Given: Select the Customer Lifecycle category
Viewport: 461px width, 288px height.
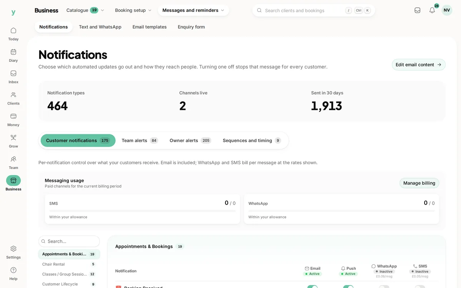Looking at the screenshot, I should coord(69,284).
